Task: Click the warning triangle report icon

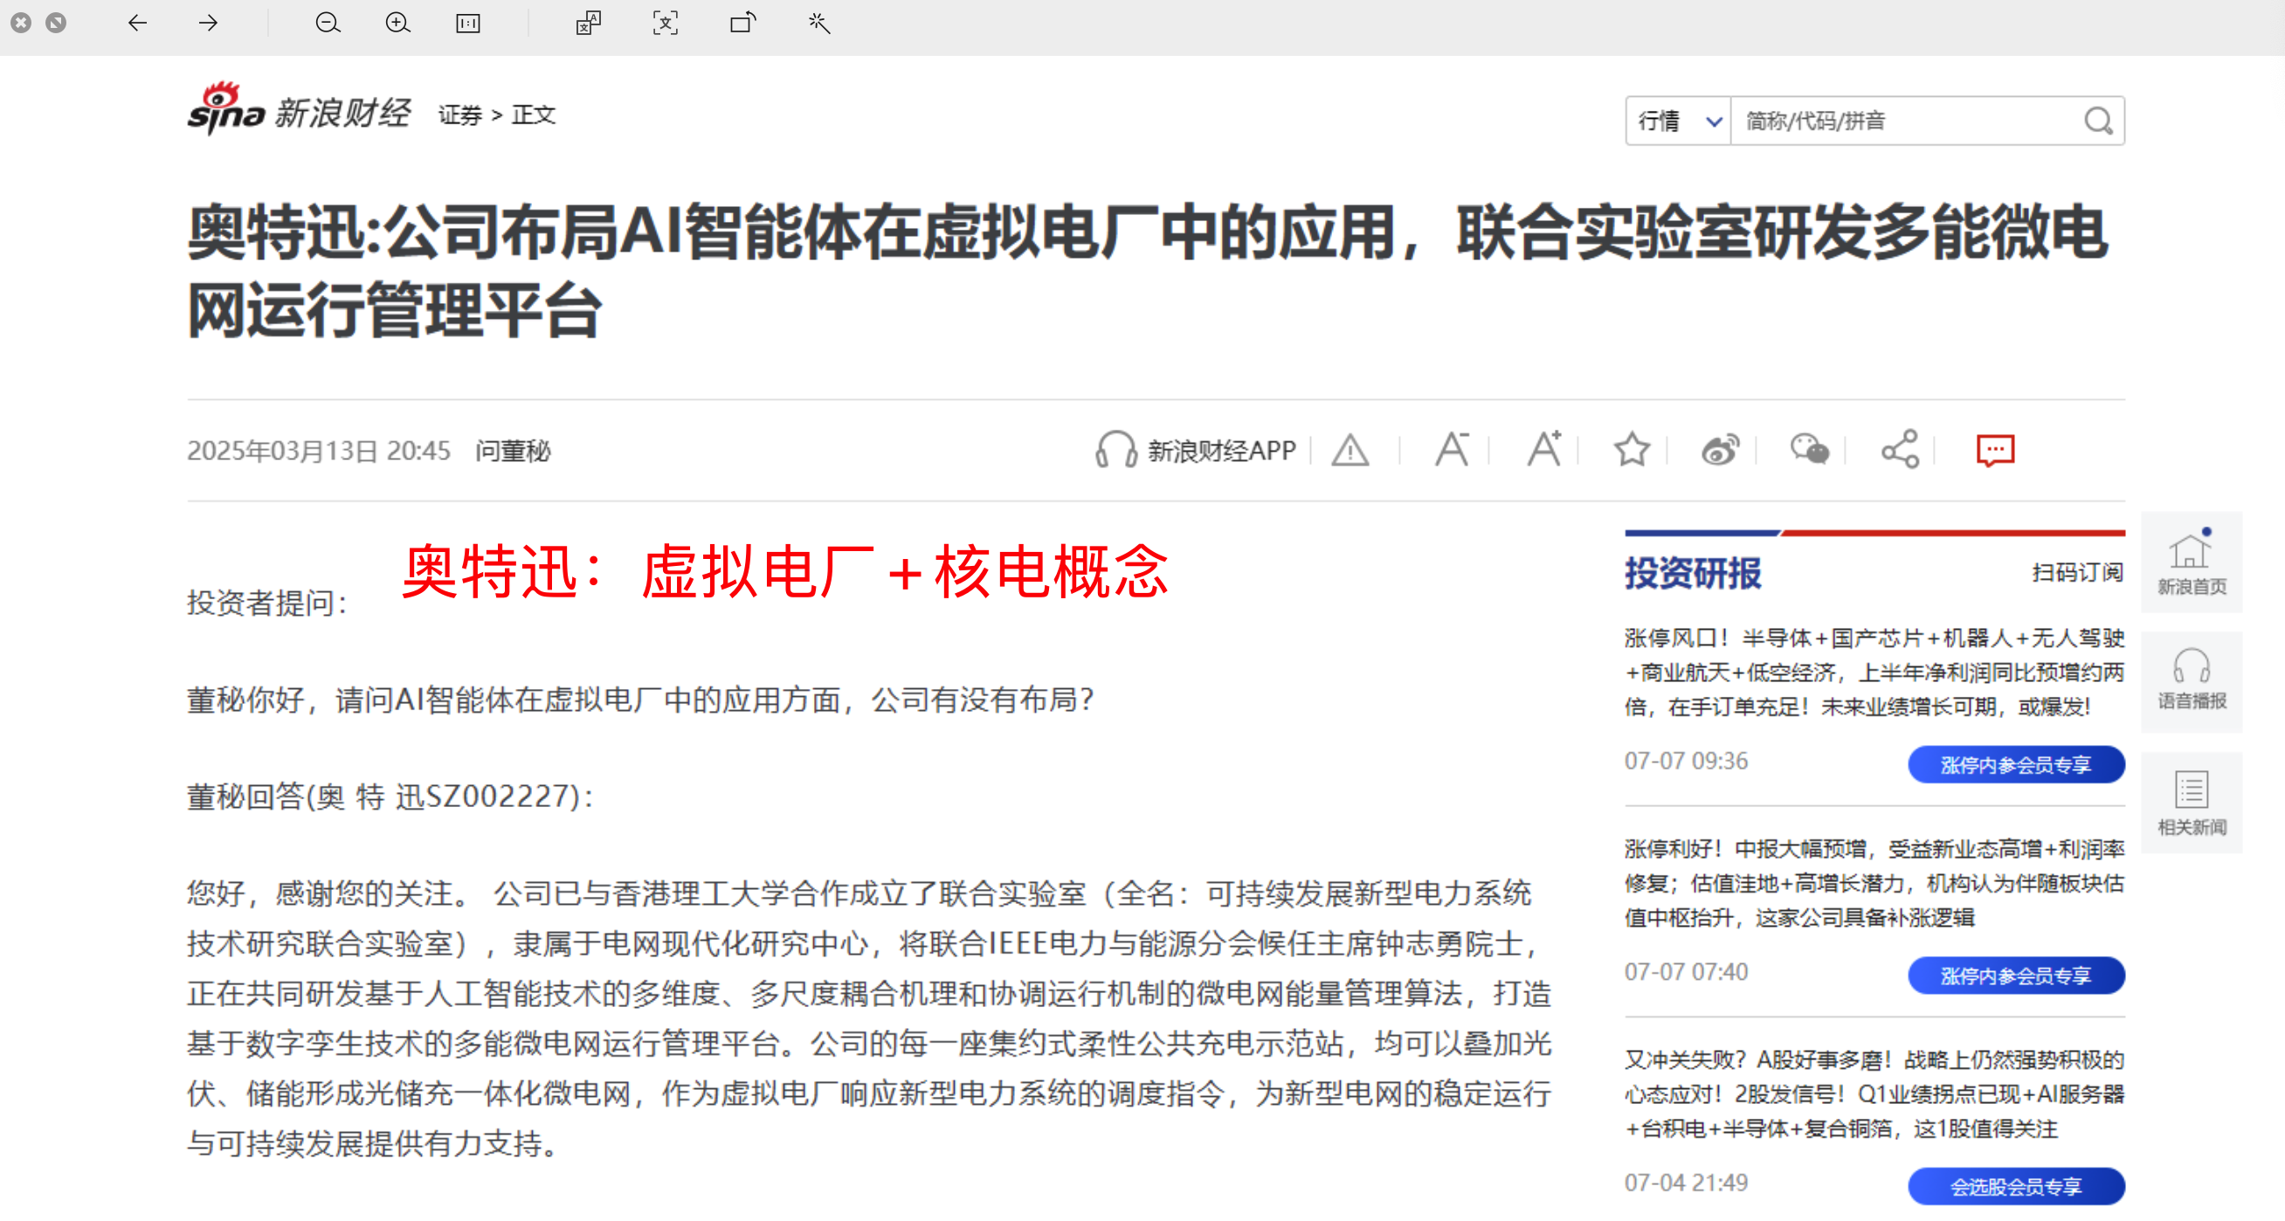Action: (x=1350, y=451)
